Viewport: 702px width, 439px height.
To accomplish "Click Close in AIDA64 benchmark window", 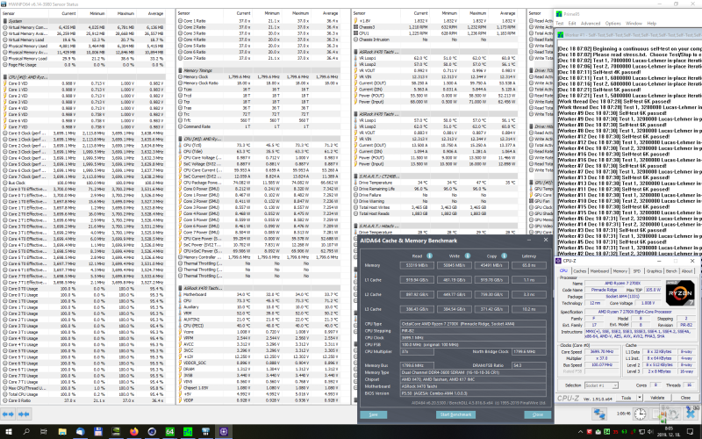I will (538, 414).
